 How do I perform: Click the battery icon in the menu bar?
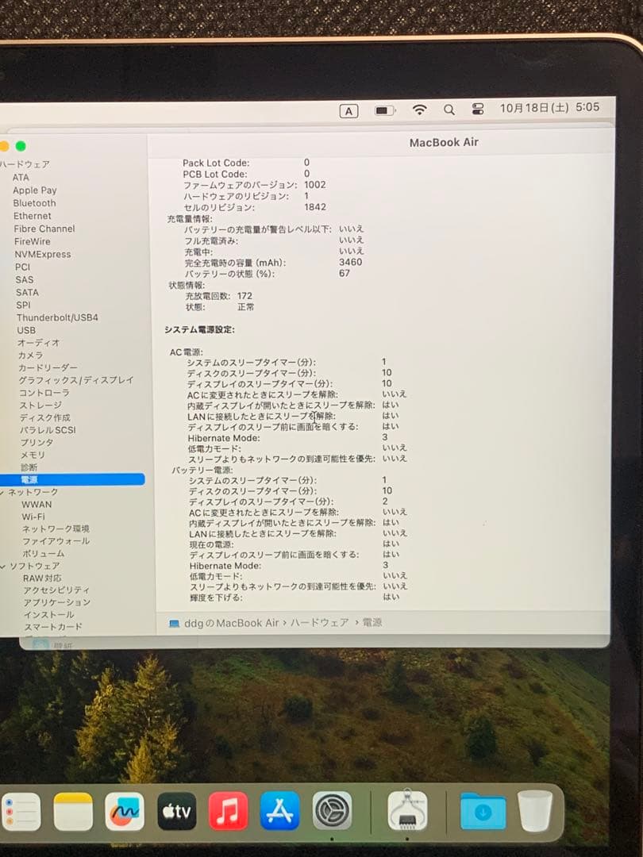point(385,110)
